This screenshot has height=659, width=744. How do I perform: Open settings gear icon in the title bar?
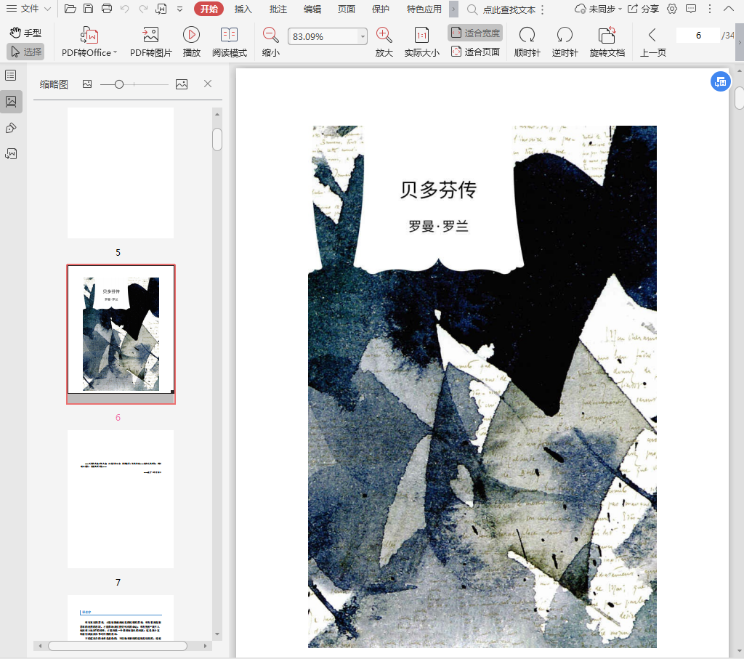pos(672,9)
